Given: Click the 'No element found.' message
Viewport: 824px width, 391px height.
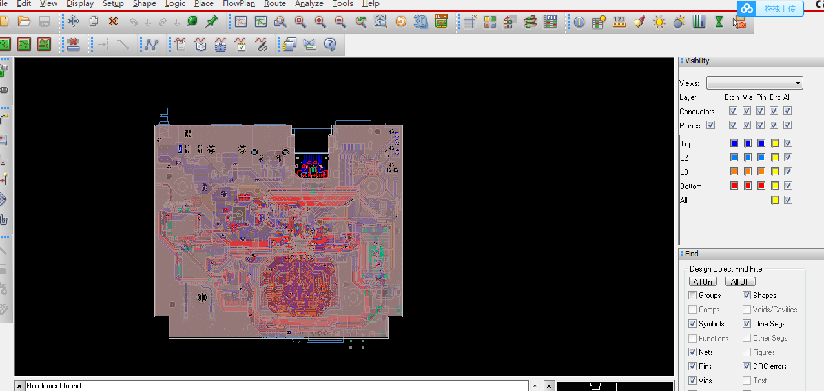Looking at the screenshot, I should point(55,386).
